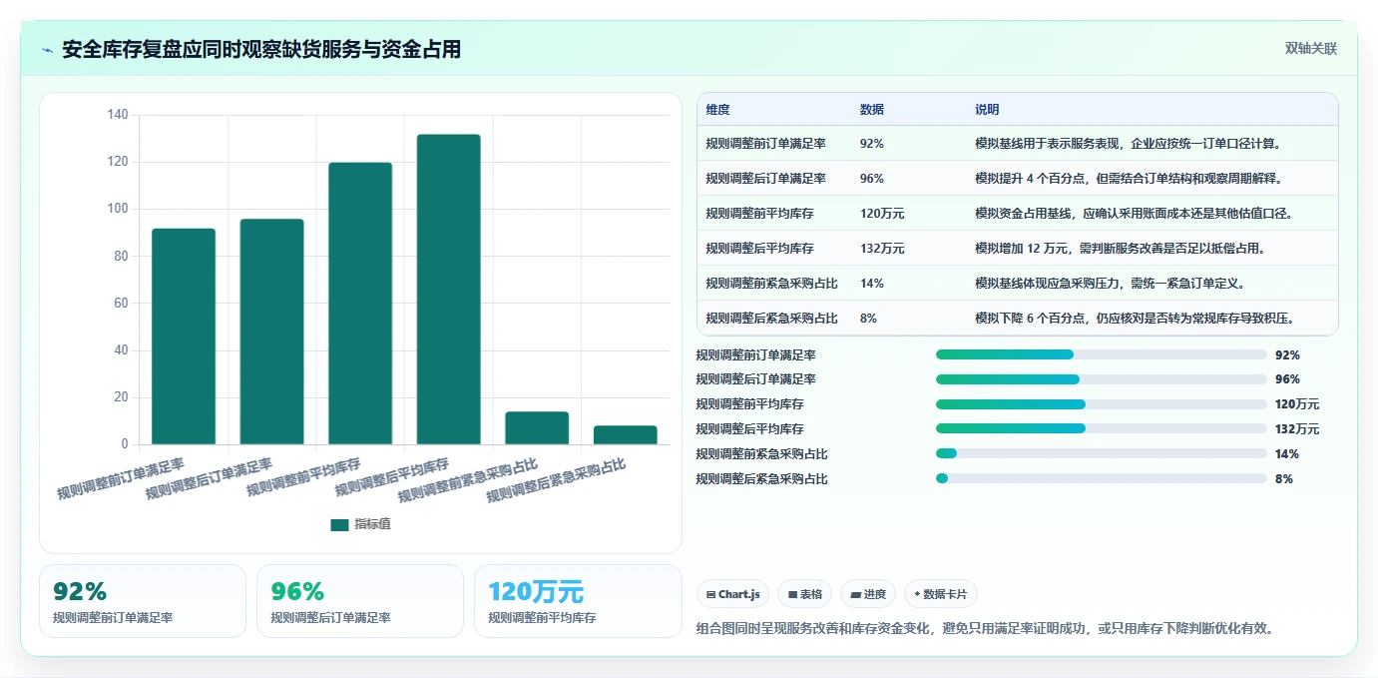The width and height of the screenshot is (1378, 678).
Task: Click the 规则调整后平均库存 bar in chart
Action: [x=448, y=290]
